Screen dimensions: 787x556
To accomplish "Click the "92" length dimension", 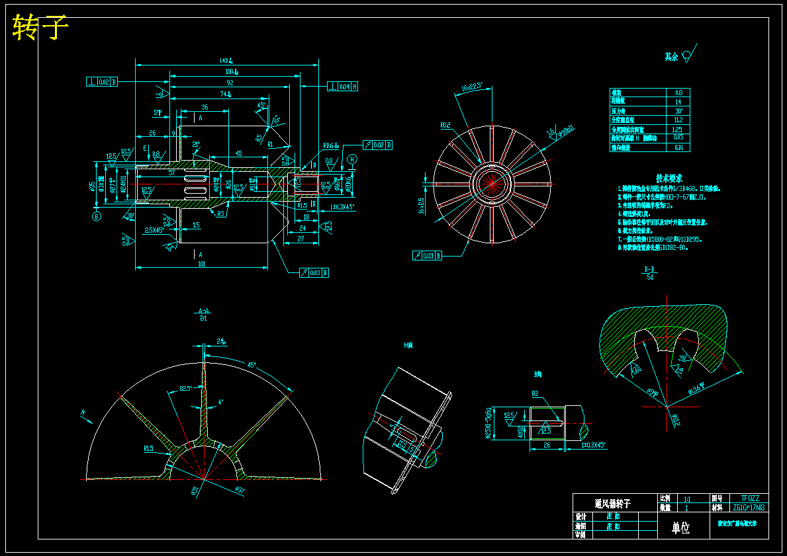I will click(230, 83).
